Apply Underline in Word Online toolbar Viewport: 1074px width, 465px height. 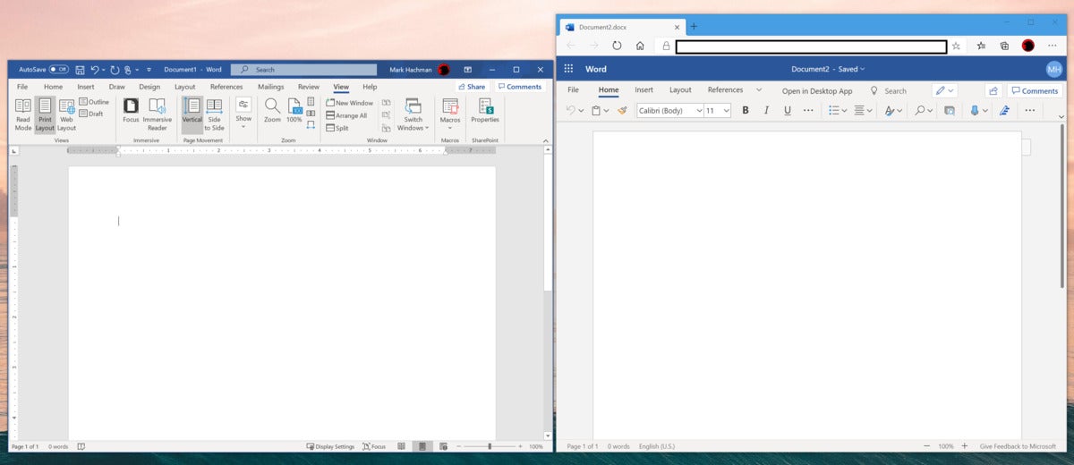(788, 110)
